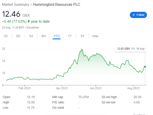Screen dimensions: 153x115
Task: Switch to the 5D range tab
Action: tap(18, 36)
